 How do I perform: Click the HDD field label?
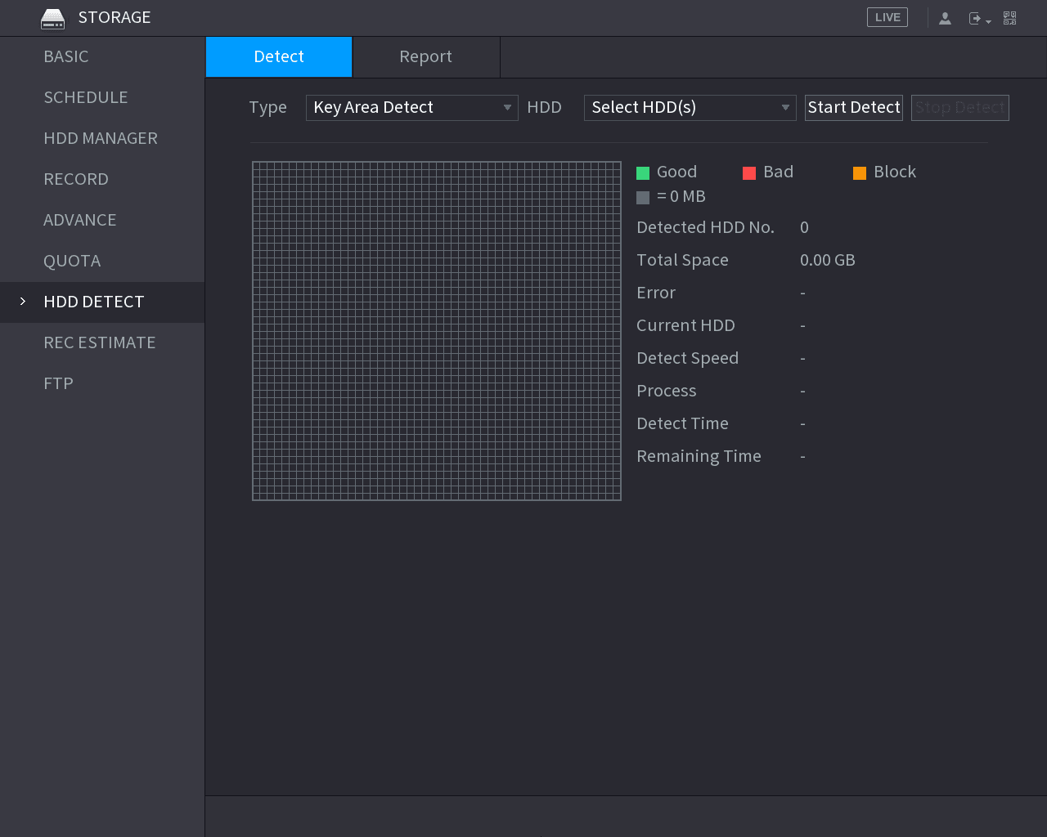(x=544, y=107)
